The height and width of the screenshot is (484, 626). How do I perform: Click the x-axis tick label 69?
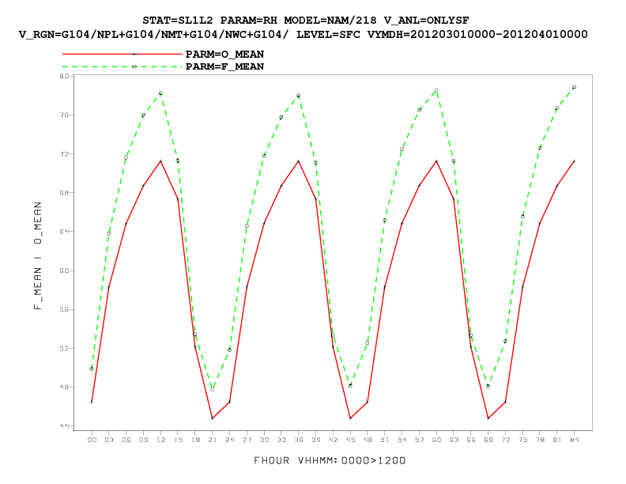[x=488, y=440]
